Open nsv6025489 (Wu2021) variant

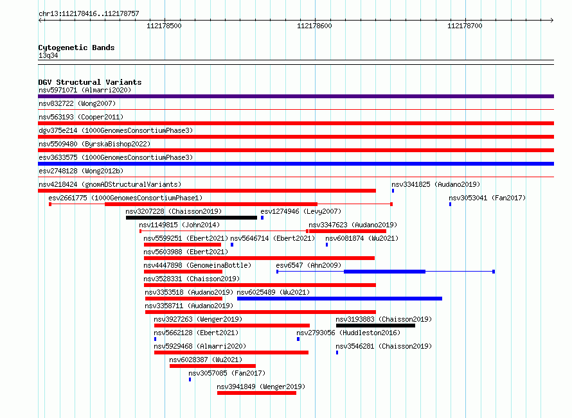(273, 292)
